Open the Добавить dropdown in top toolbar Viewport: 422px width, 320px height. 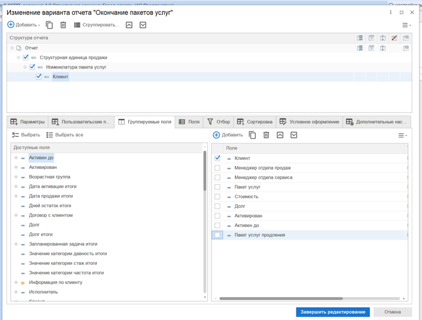click(23, 25)
